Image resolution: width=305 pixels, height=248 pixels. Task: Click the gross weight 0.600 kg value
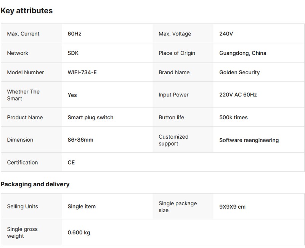pyautogui.click(x=79, y=232)
